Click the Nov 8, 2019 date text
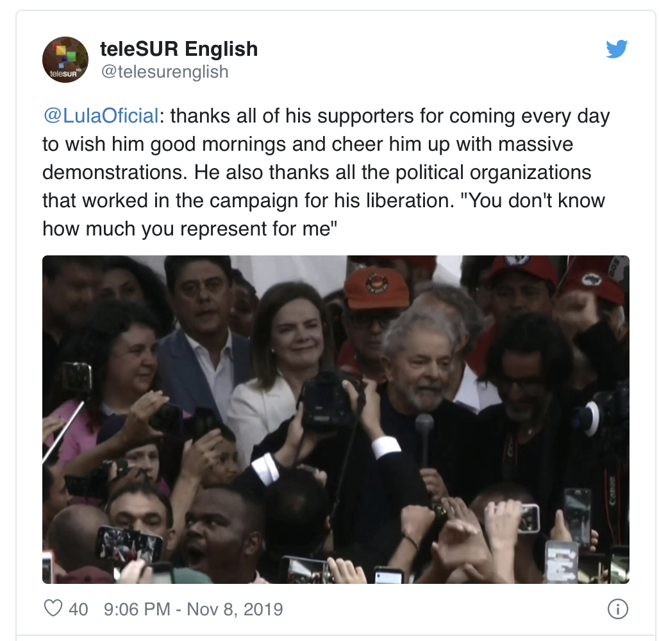Screen dimensions: 659x641 [x=235, y=609]
